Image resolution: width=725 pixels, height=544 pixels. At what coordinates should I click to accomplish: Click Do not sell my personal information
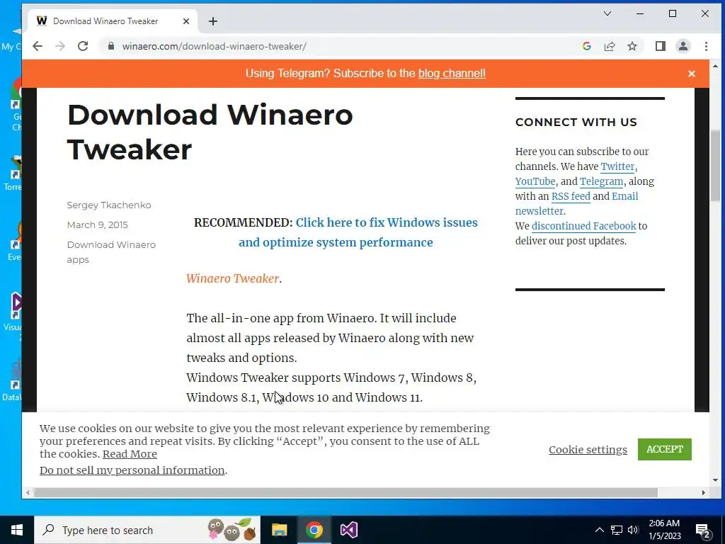[x=132, y=470]
